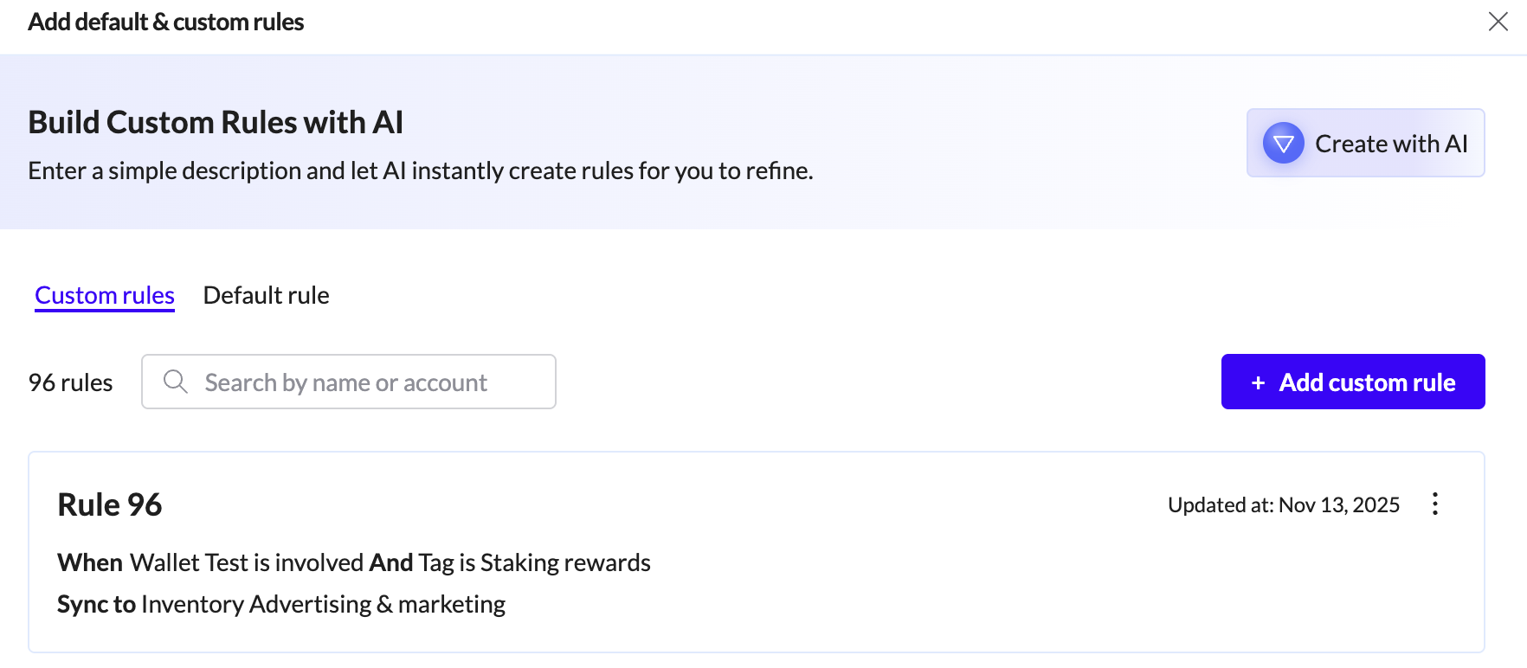Click the Add custom rule button
Image resolution: width=1527 pixels, height=668 pixels.
1353,382
